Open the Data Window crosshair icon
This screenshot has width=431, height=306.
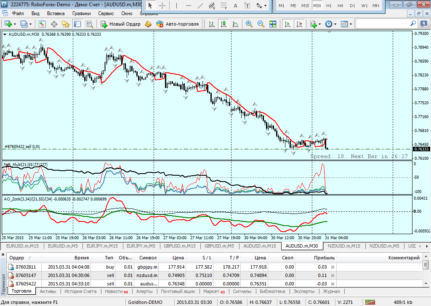[x=54, y=24]
